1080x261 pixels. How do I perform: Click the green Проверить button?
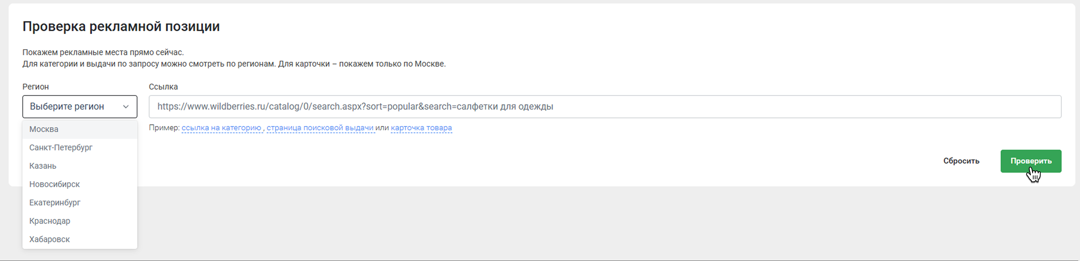(x=1031, y=161)
